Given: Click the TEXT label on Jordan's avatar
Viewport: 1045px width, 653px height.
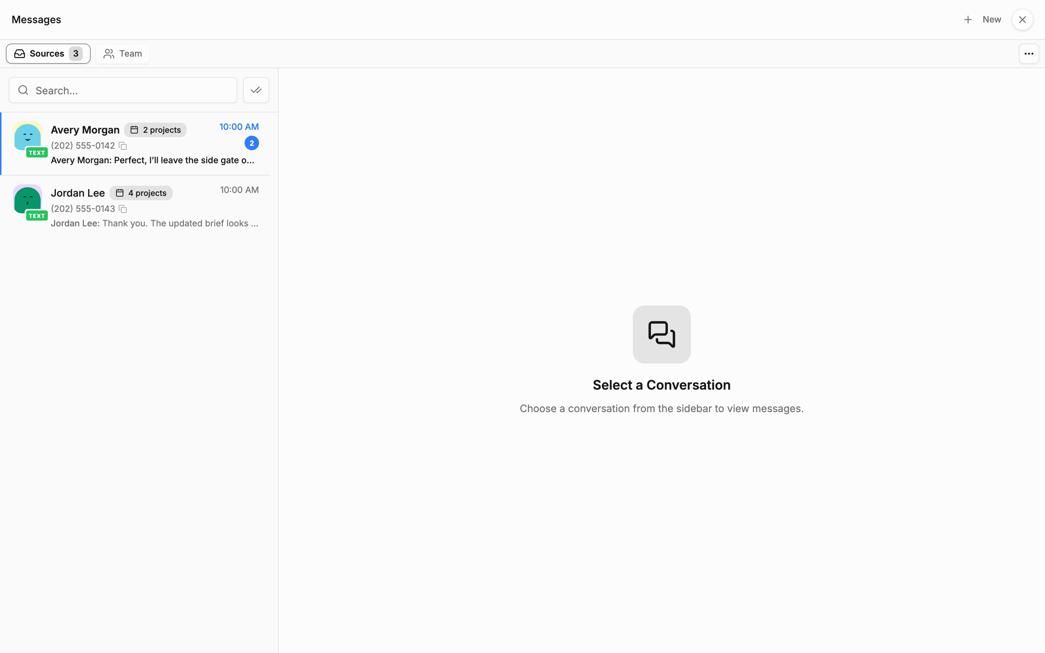Looking at the screenshot, I should click(x=37, y=216).
